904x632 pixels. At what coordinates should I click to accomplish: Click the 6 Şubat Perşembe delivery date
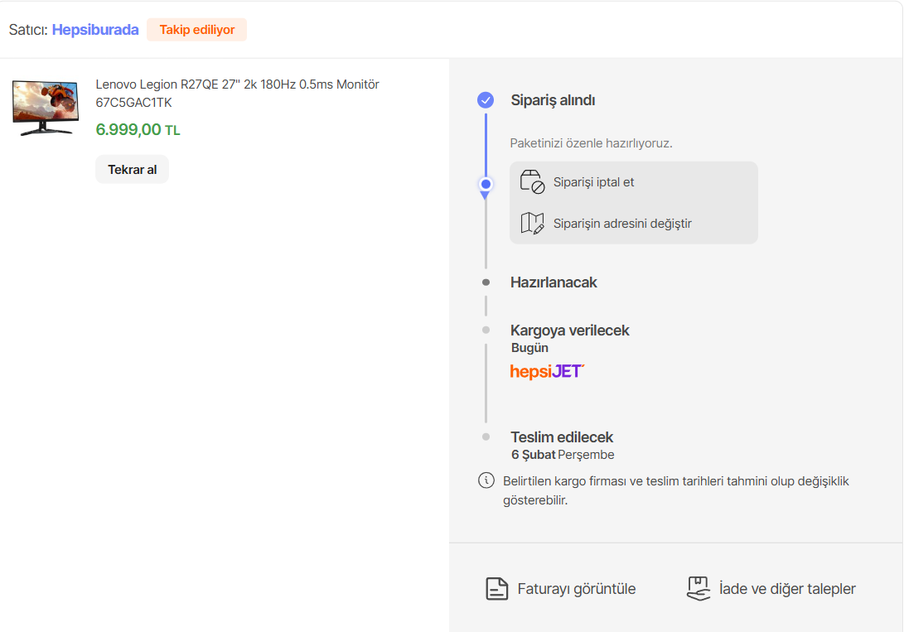[x=563, y=455]
